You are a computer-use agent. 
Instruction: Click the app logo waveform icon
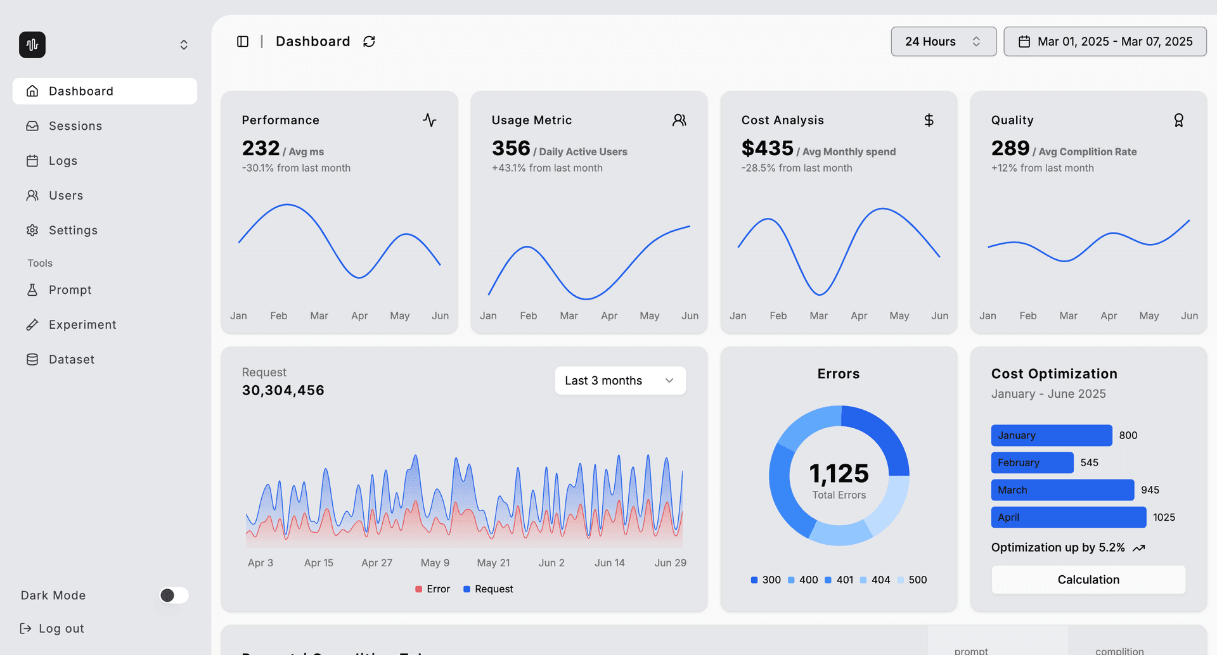click(32, 44)
